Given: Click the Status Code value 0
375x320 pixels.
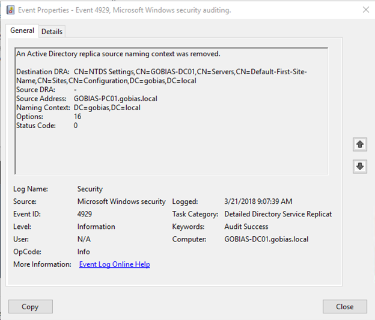Looking at the screenshot, I should [76, 126].
